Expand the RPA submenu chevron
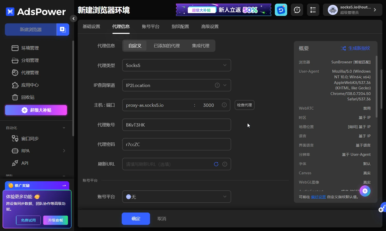386x231 pixels. pos(64,151)
